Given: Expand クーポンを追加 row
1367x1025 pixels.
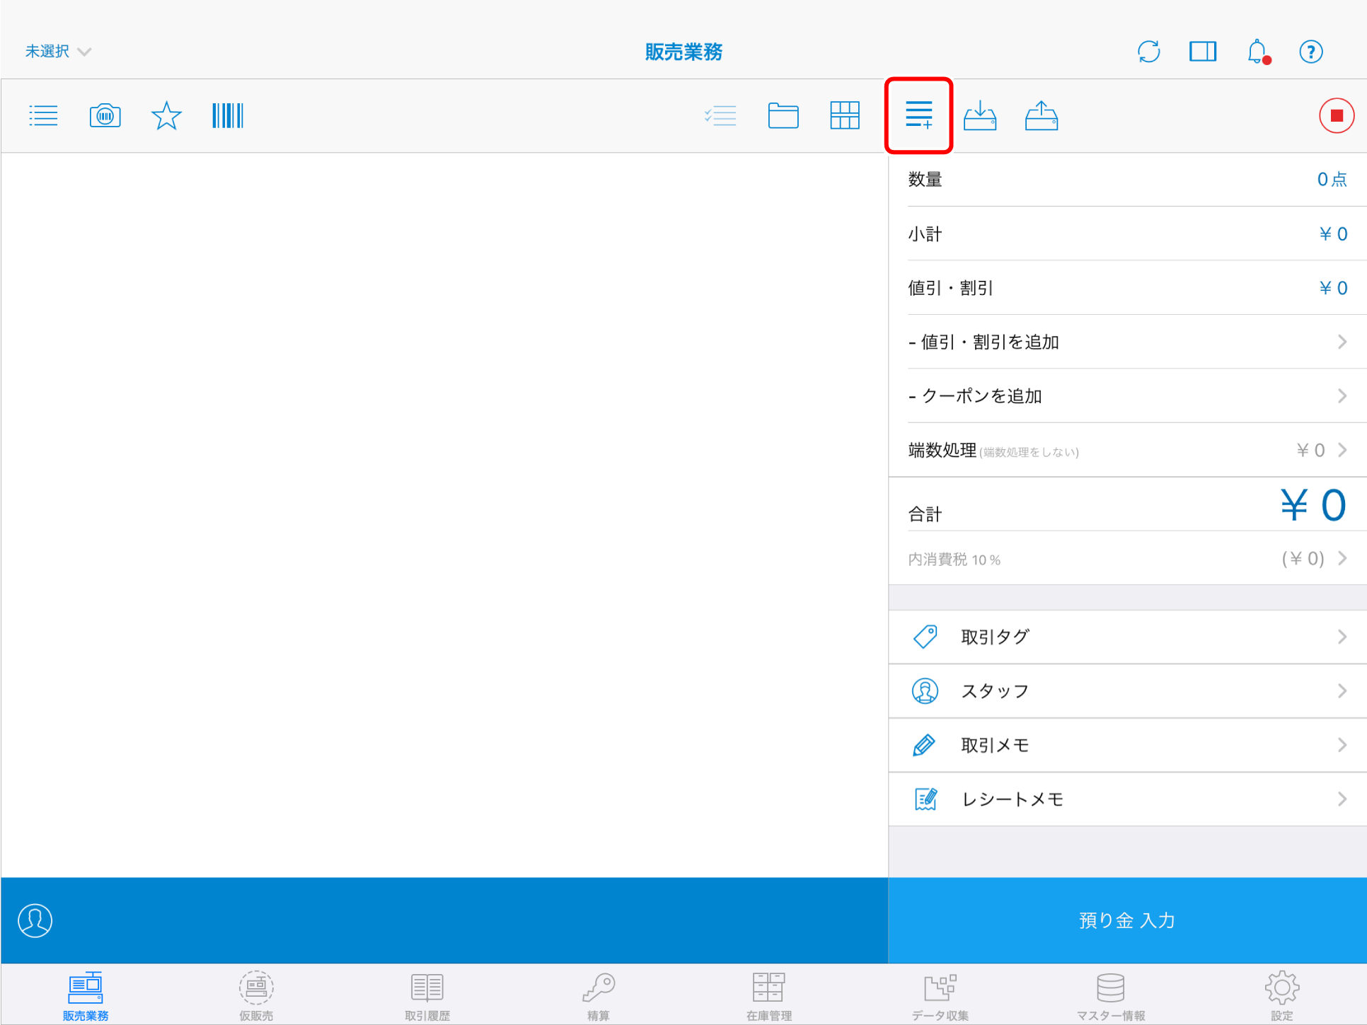Looking at the screenshot, I should (1126, 396).
